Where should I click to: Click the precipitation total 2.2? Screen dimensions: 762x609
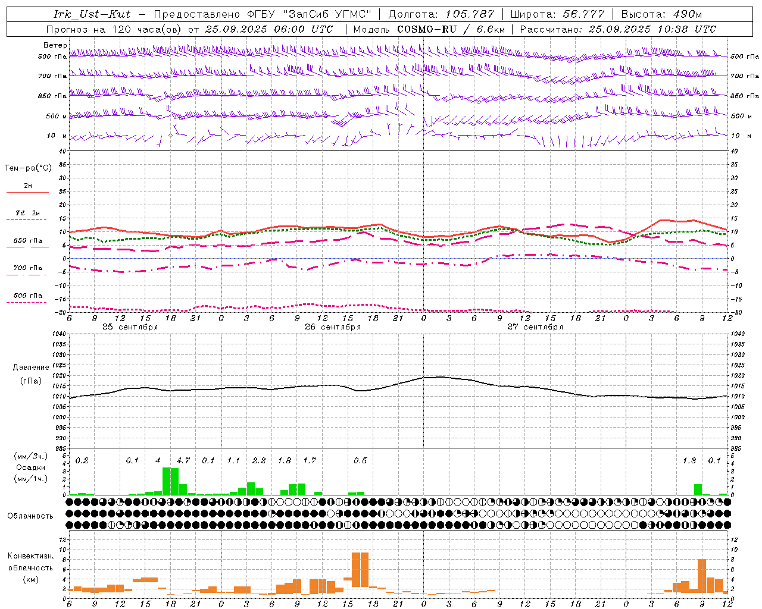coord(259,460)
